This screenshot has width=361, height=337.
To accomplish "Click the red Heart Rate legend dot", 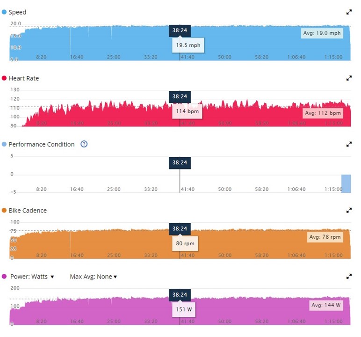I will (x=4, y=78).
